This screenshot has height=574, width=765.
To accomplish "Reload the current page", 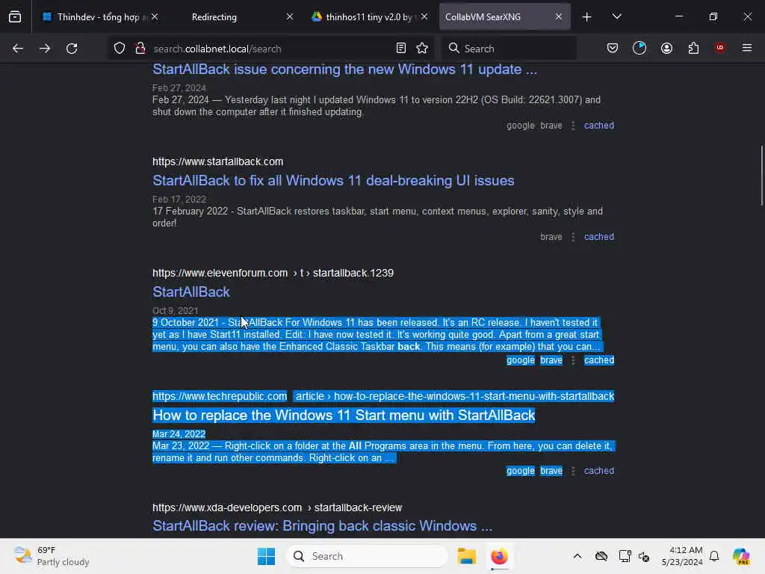I will coord(72,49).
